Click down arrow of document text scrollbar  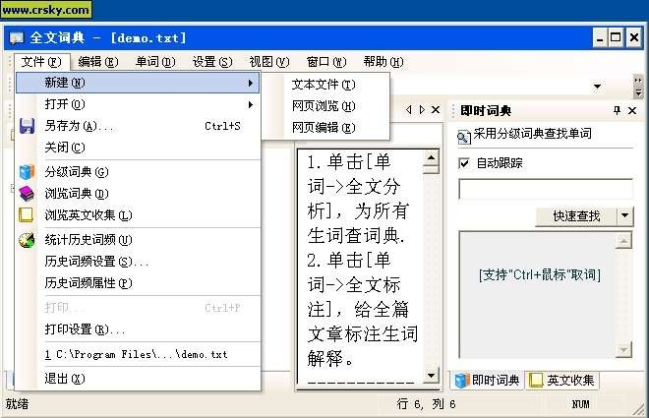point(431,375)
